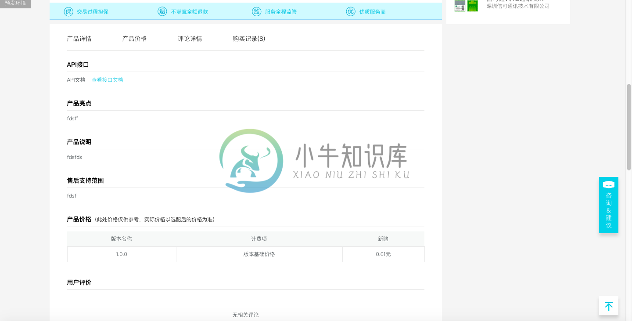Click the 监 supervision circle icon
This screenshot has width=632, height=321.
coord(257,11)
